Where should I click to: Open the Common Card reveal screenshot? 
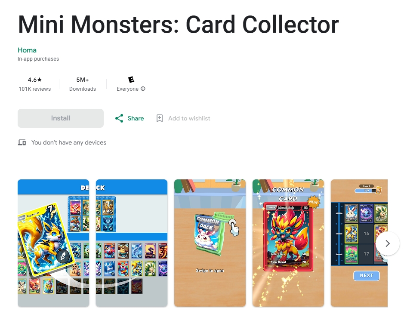[x=288, y=243]
